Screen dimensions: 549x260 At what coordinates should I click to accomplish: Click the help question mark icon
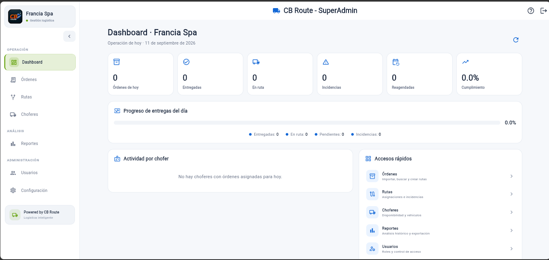click(531, 11)
